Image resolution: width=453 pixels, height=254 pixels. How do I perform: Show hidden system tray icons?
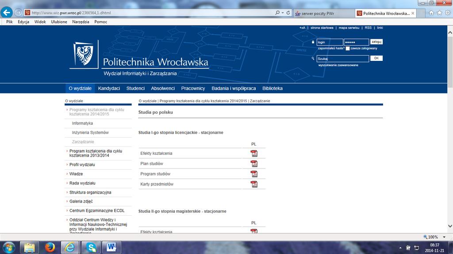pos(400,248)
